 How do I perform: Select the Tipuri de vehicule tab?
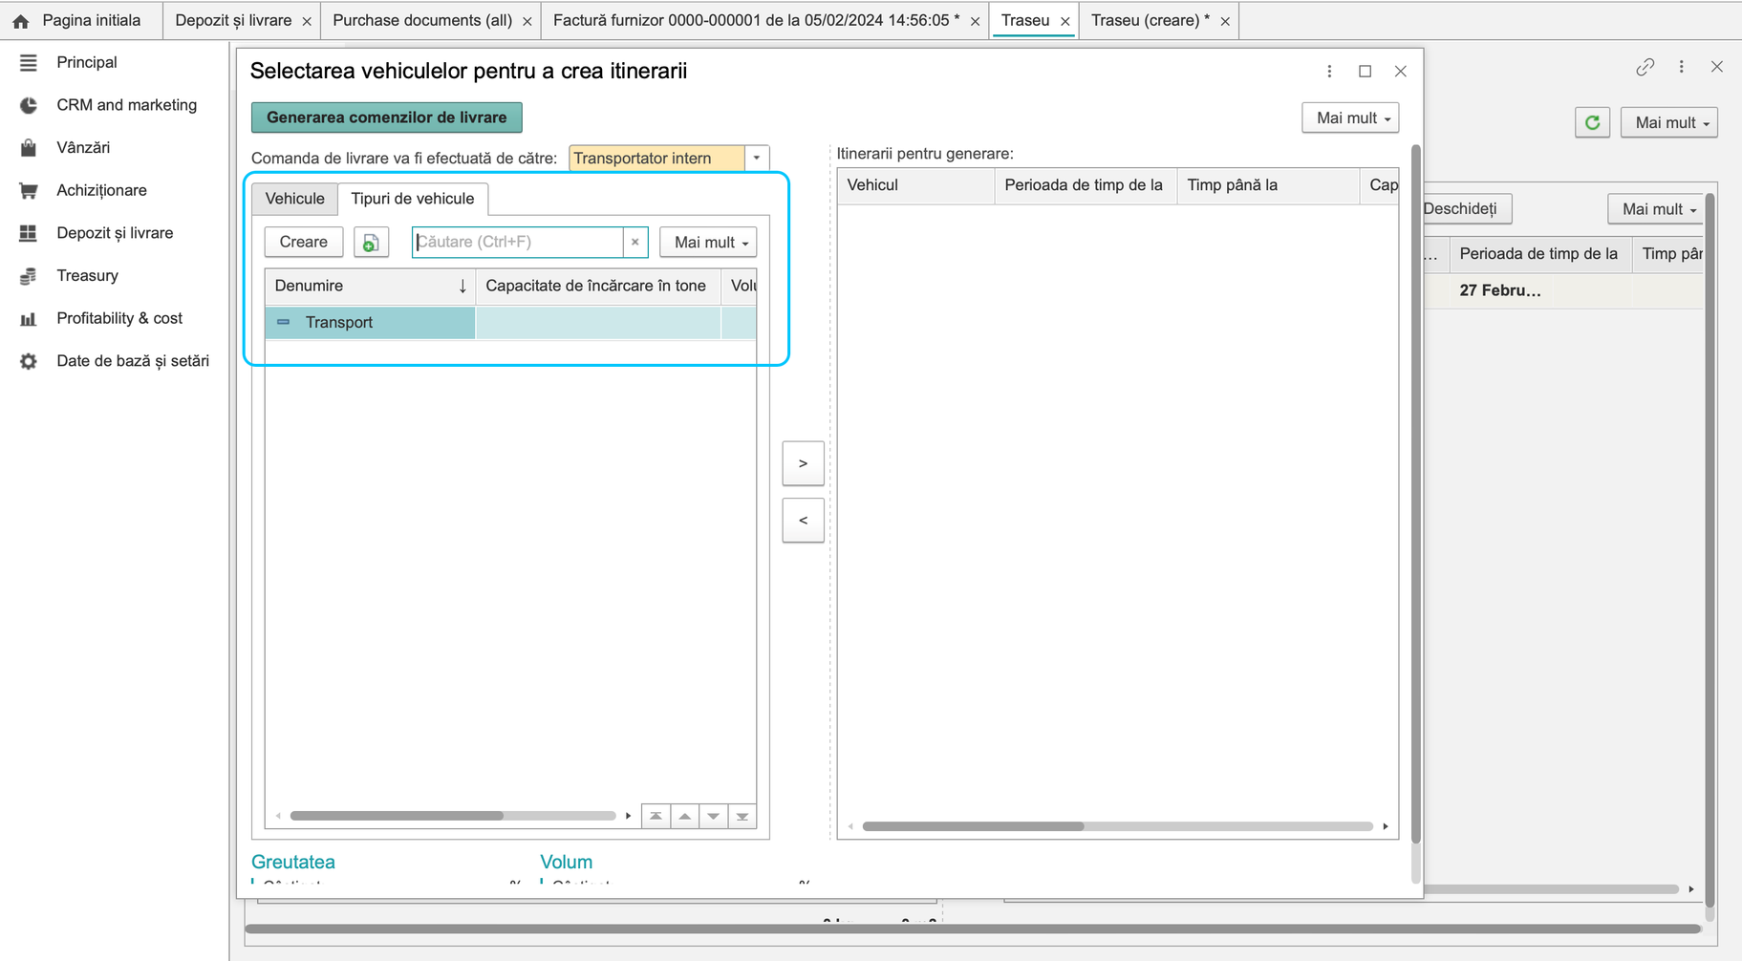point(413,199)
